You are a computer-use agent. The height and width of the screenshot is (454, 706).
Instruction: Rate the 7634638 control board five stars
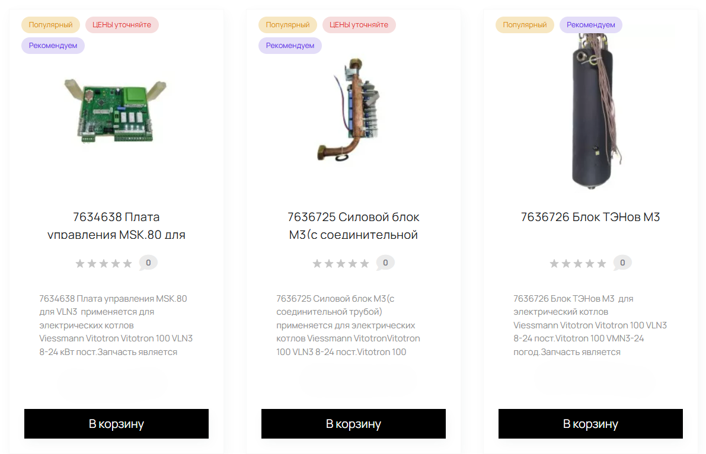click(x=127, y=264)
